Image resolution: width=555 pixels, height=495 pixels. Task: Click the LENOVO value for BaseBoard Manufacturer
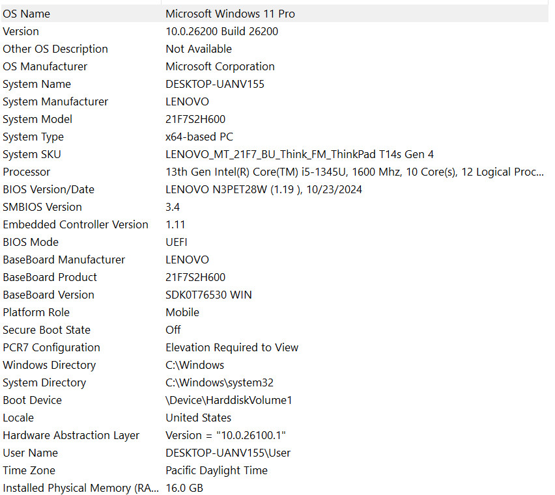187,260
